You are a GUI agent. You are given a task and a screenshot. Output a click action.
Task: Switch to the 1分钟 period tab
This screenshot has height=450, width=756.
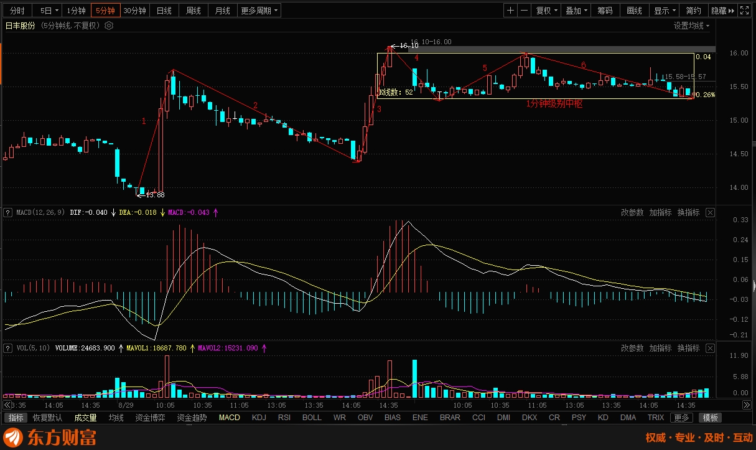[x=77, y=11]
